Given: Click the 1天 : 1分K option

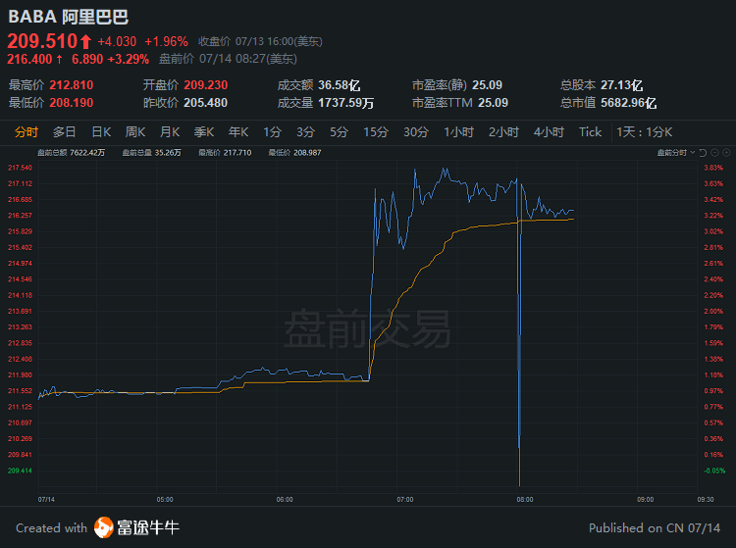Looking at the screenshot, I should pyautogui.click(x=645, y=132).
